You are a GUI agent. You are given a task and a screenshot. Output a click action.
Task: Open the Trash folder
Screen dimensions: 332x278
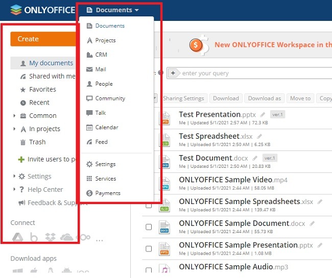tap(37, 142)
